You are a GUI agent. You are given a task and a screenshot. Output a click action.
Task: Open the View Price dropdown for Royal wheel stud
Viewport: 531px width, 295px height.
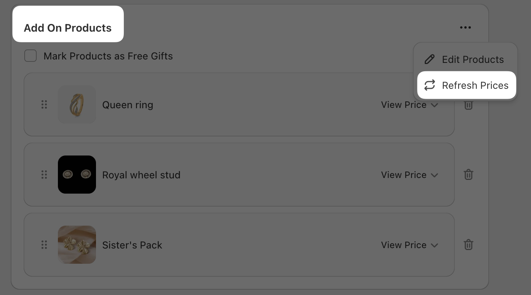409,175
